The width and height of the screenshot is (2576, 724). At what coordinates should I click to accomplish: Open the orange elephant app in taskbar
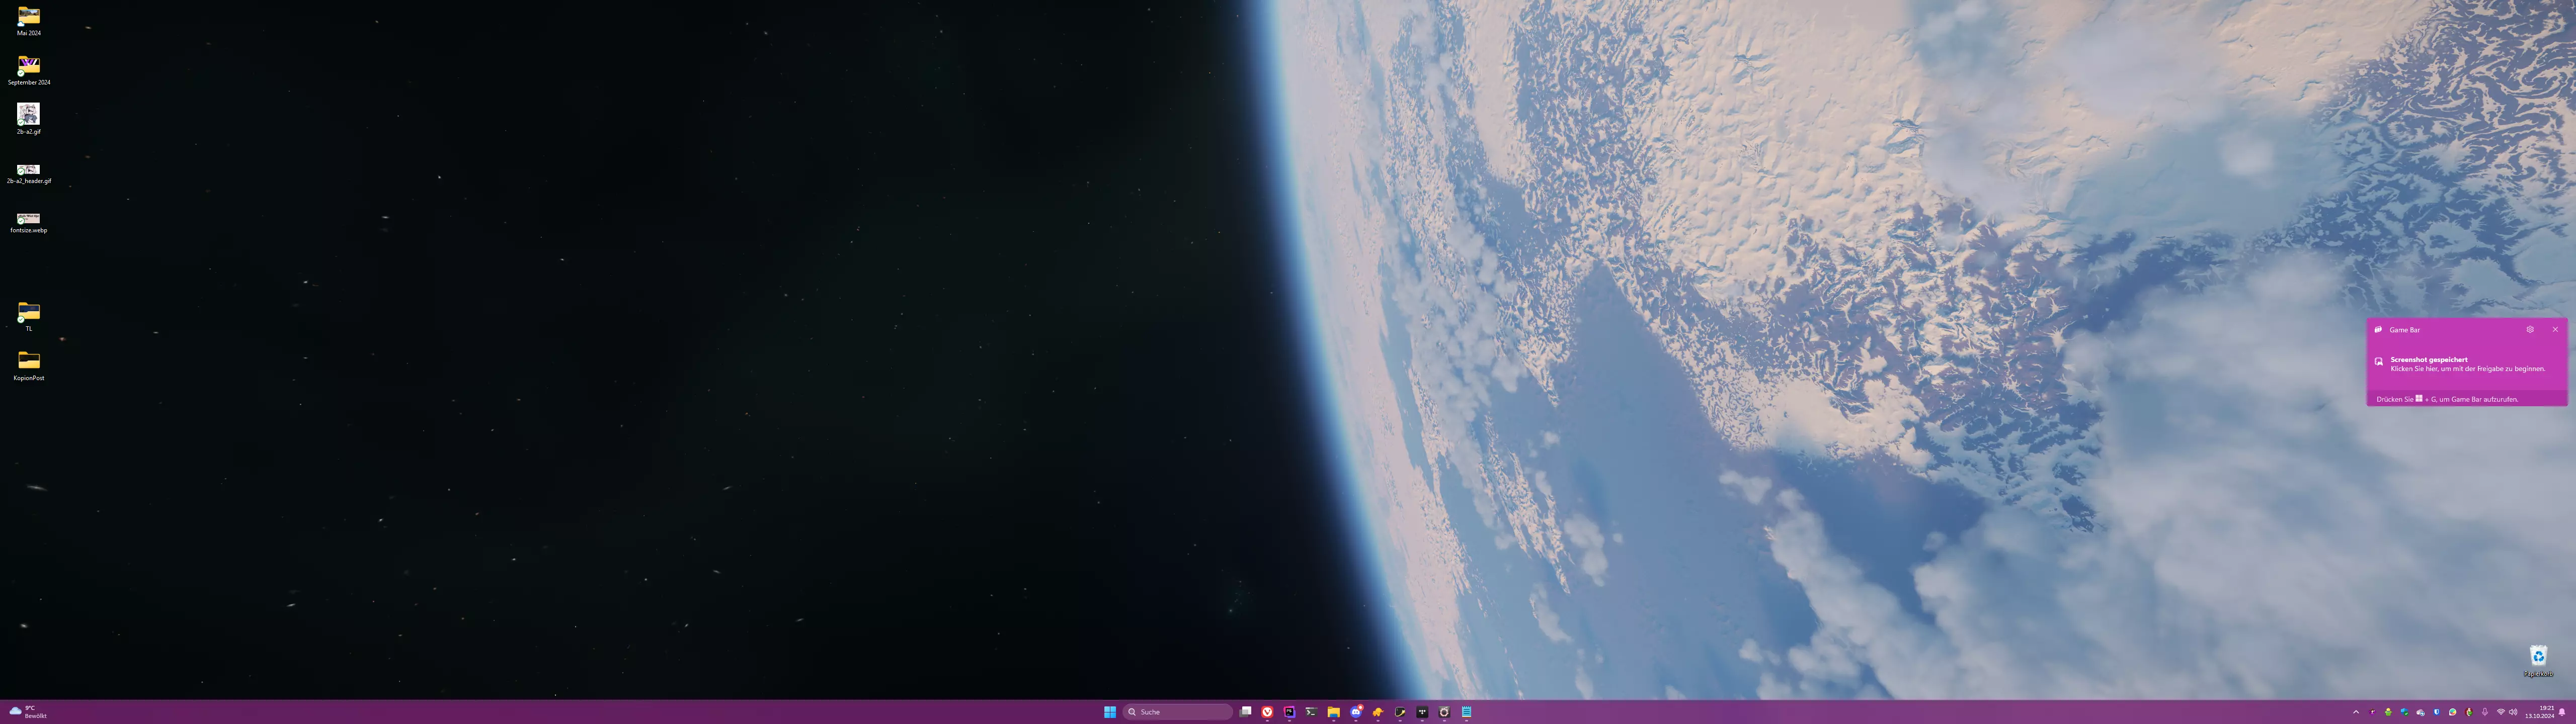[x=1378, y=712]
